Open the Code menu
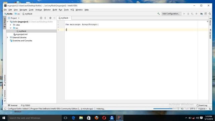Screen dimensions: 215x121 click(x=31, y=10)
